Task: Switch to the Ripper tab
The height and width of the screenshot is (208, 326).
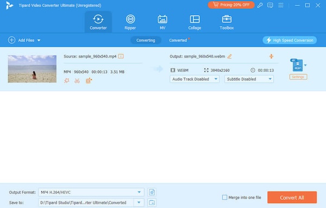Action: pos(130,22)
